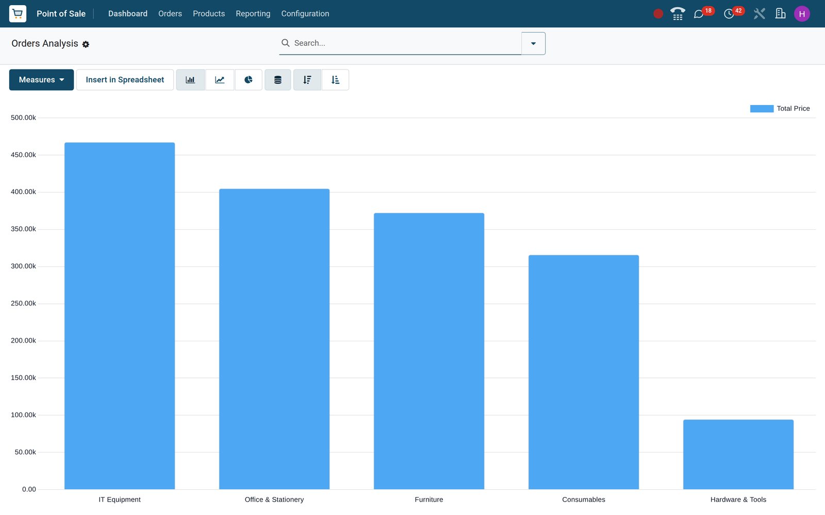The height and width of the screenshot is (515, 825).
Task: Switch to line chart view
Action: (x=220, y=80)
